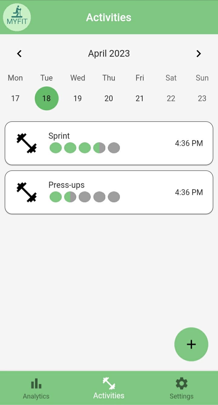This screenshot has height=405, width=218.
Task: Switch to the Settings tab
Action: pos(181,389)
